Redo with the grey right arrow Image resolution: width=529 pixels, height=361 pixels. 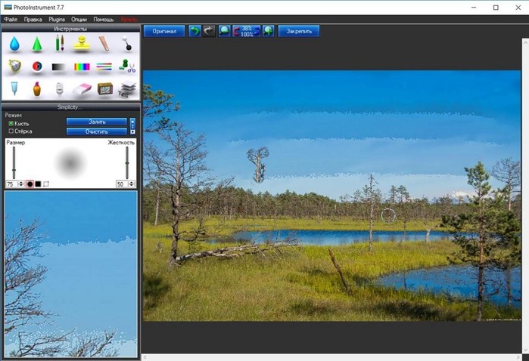pos(209,31)
